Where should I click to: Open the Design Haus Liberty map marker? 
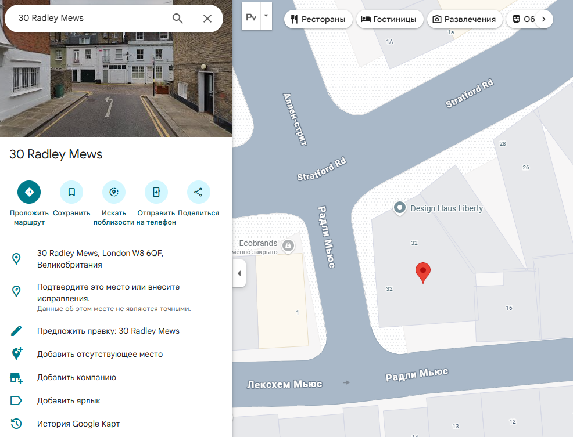(400, 208)
